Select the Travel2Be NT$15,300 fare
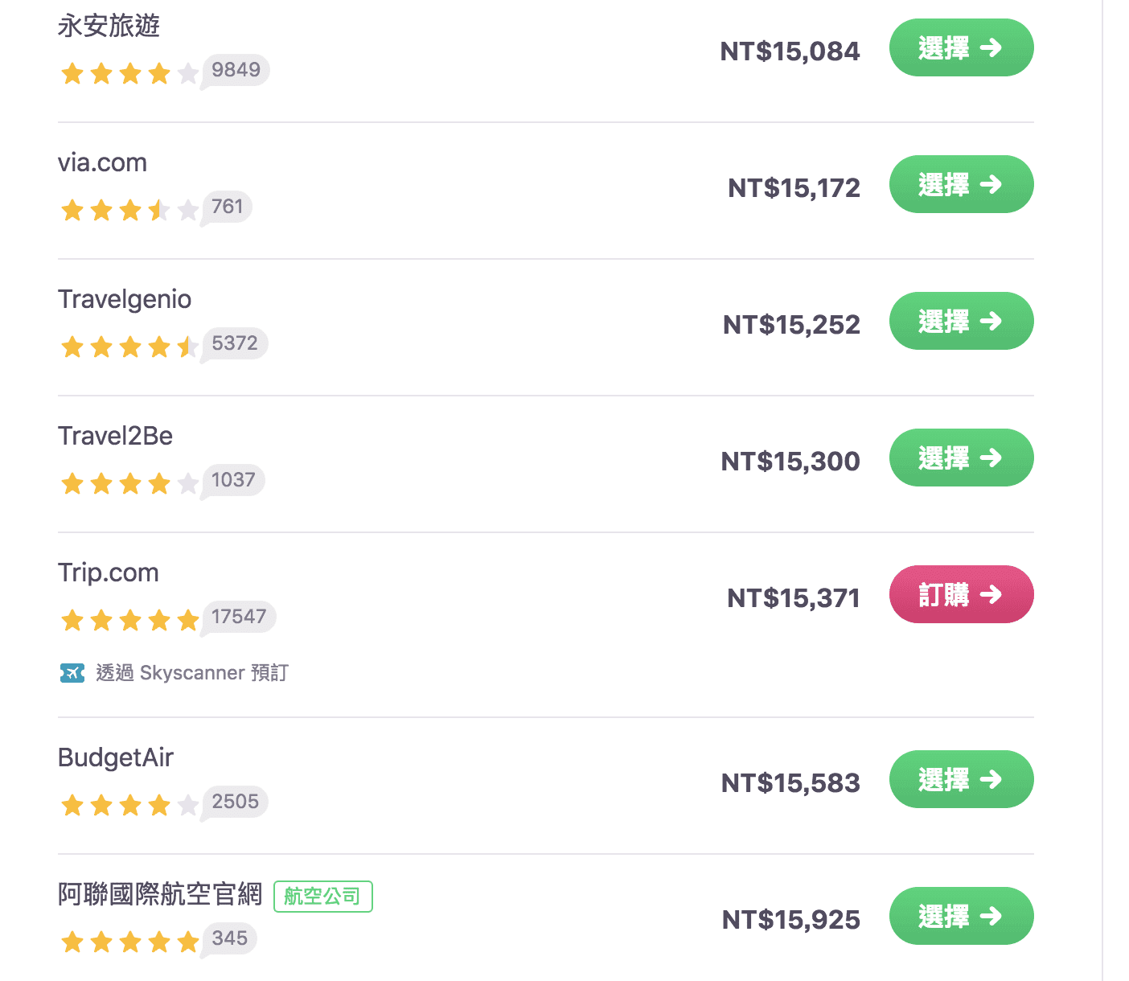The height and width of the screenshot is (981, 1129). pos(961,458)
